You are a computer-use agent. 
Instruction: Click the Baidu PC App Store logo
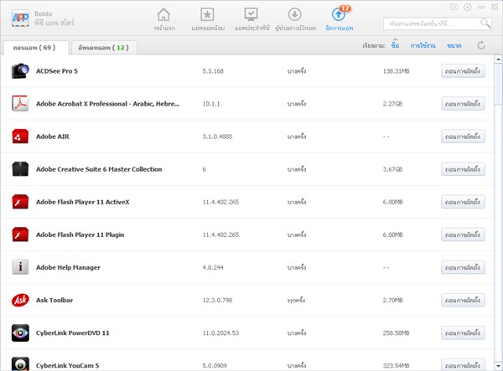[20, 18]
